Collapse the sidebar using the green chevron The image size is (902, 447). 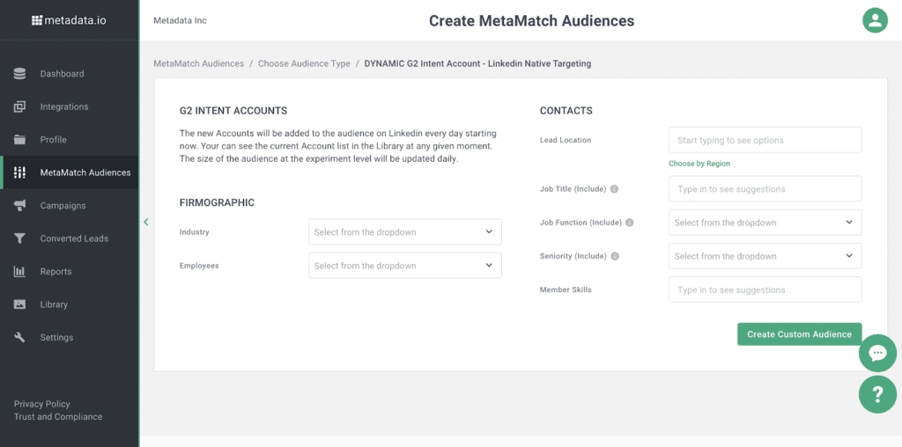click(x=146, y=222)
